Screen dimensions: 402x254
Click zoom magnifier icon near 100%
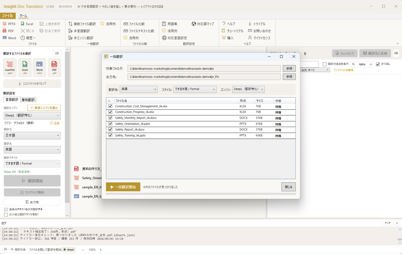(354, 64)
